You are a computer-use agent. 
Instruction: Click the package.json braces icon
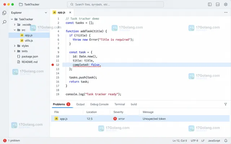coord(18,57)
